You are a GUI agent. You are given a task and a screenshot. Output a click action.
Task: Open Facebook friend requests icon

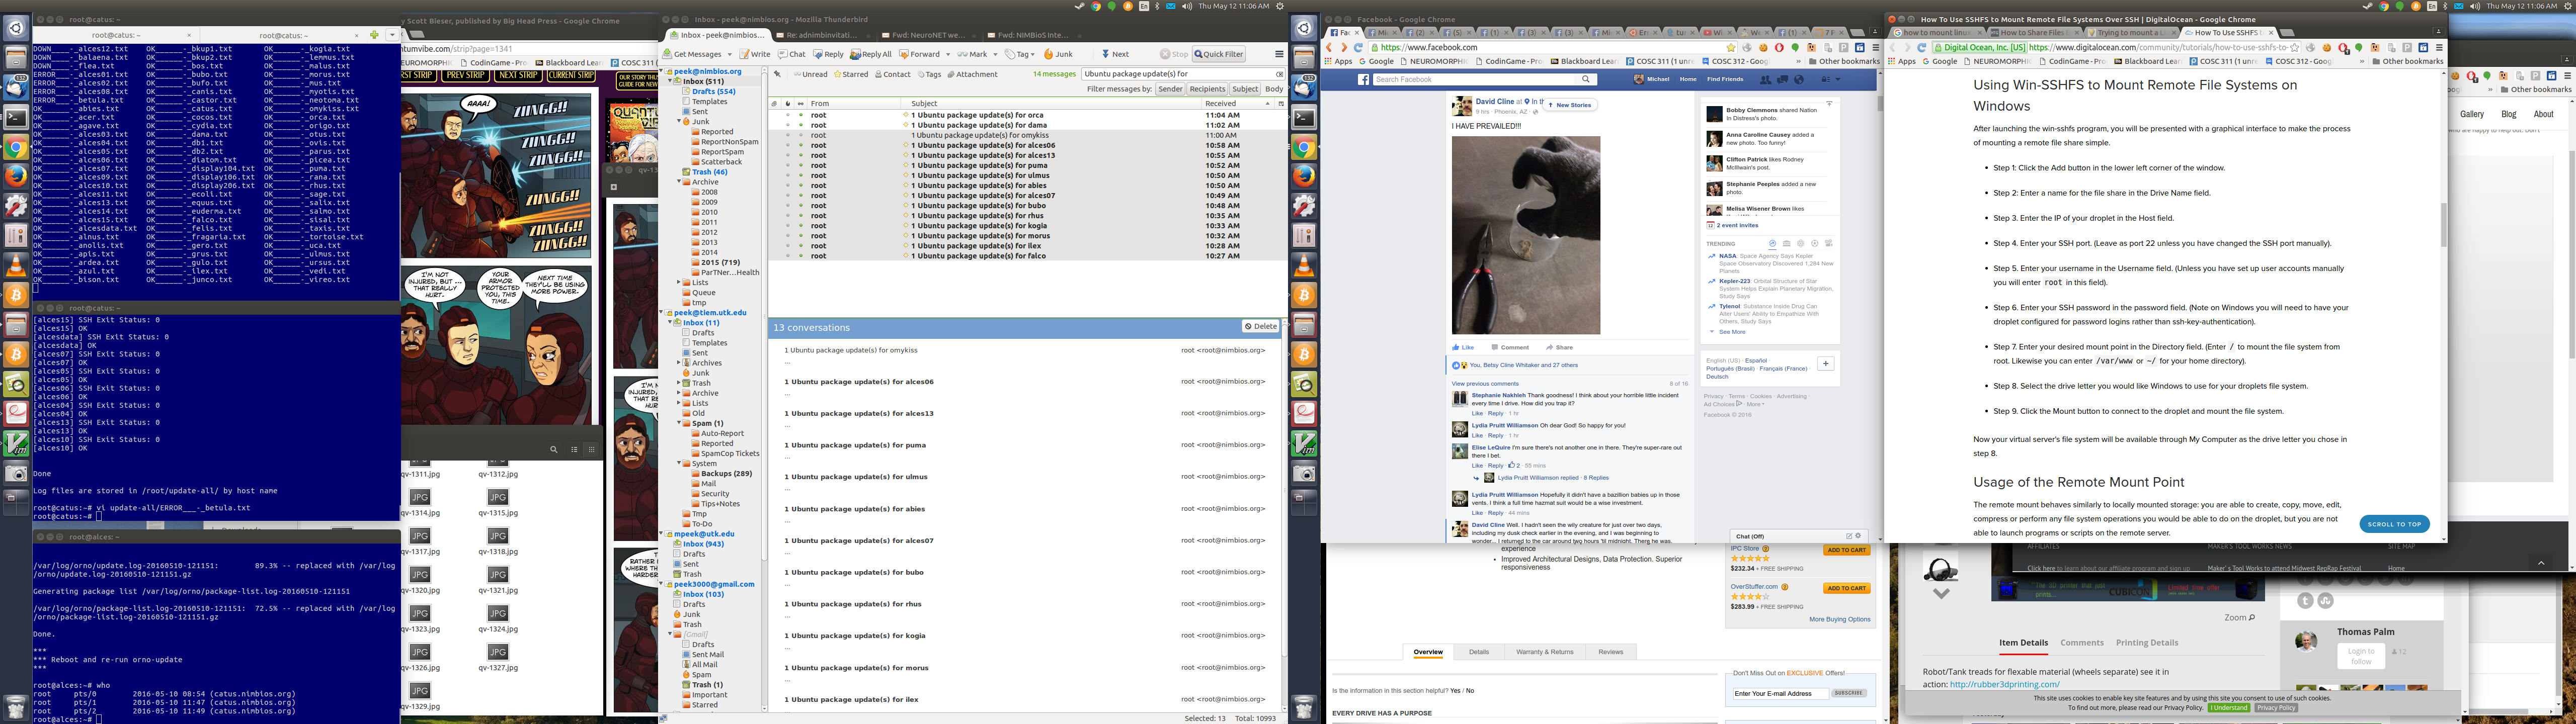point(1765,79)
